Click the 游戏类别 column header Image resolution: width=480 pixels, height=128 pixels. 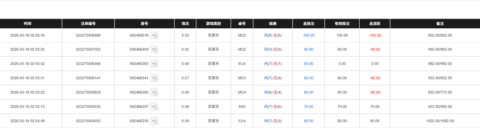213,24
